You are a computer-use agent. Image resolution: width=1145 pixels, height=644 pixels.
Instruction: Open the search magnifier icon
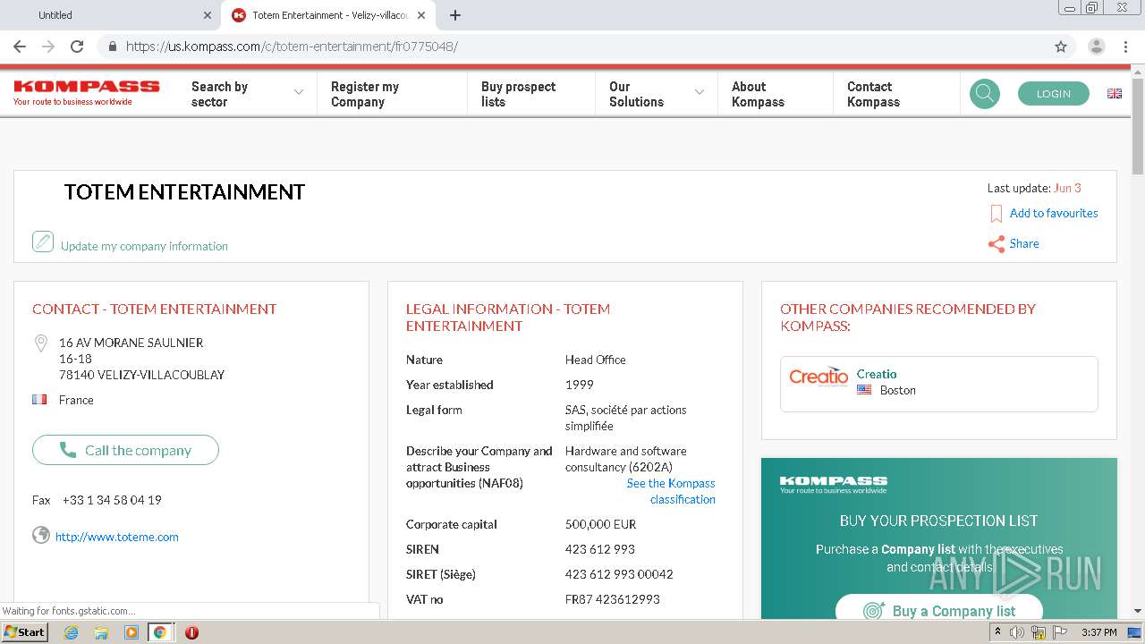tap(985, 93)
